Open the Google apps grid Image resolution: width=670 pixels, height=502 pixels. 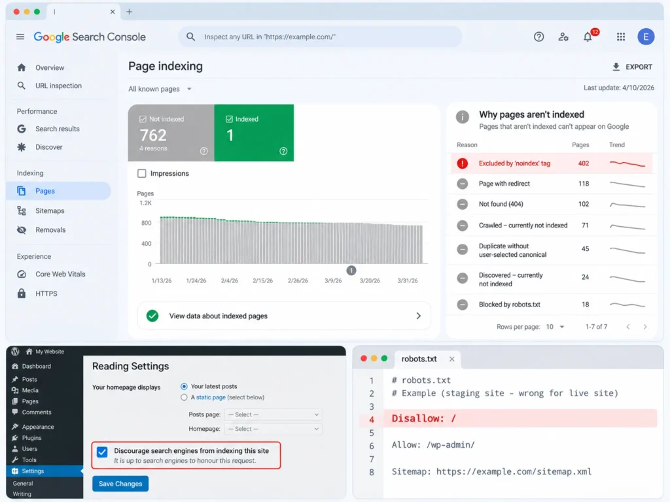[621, 37]
